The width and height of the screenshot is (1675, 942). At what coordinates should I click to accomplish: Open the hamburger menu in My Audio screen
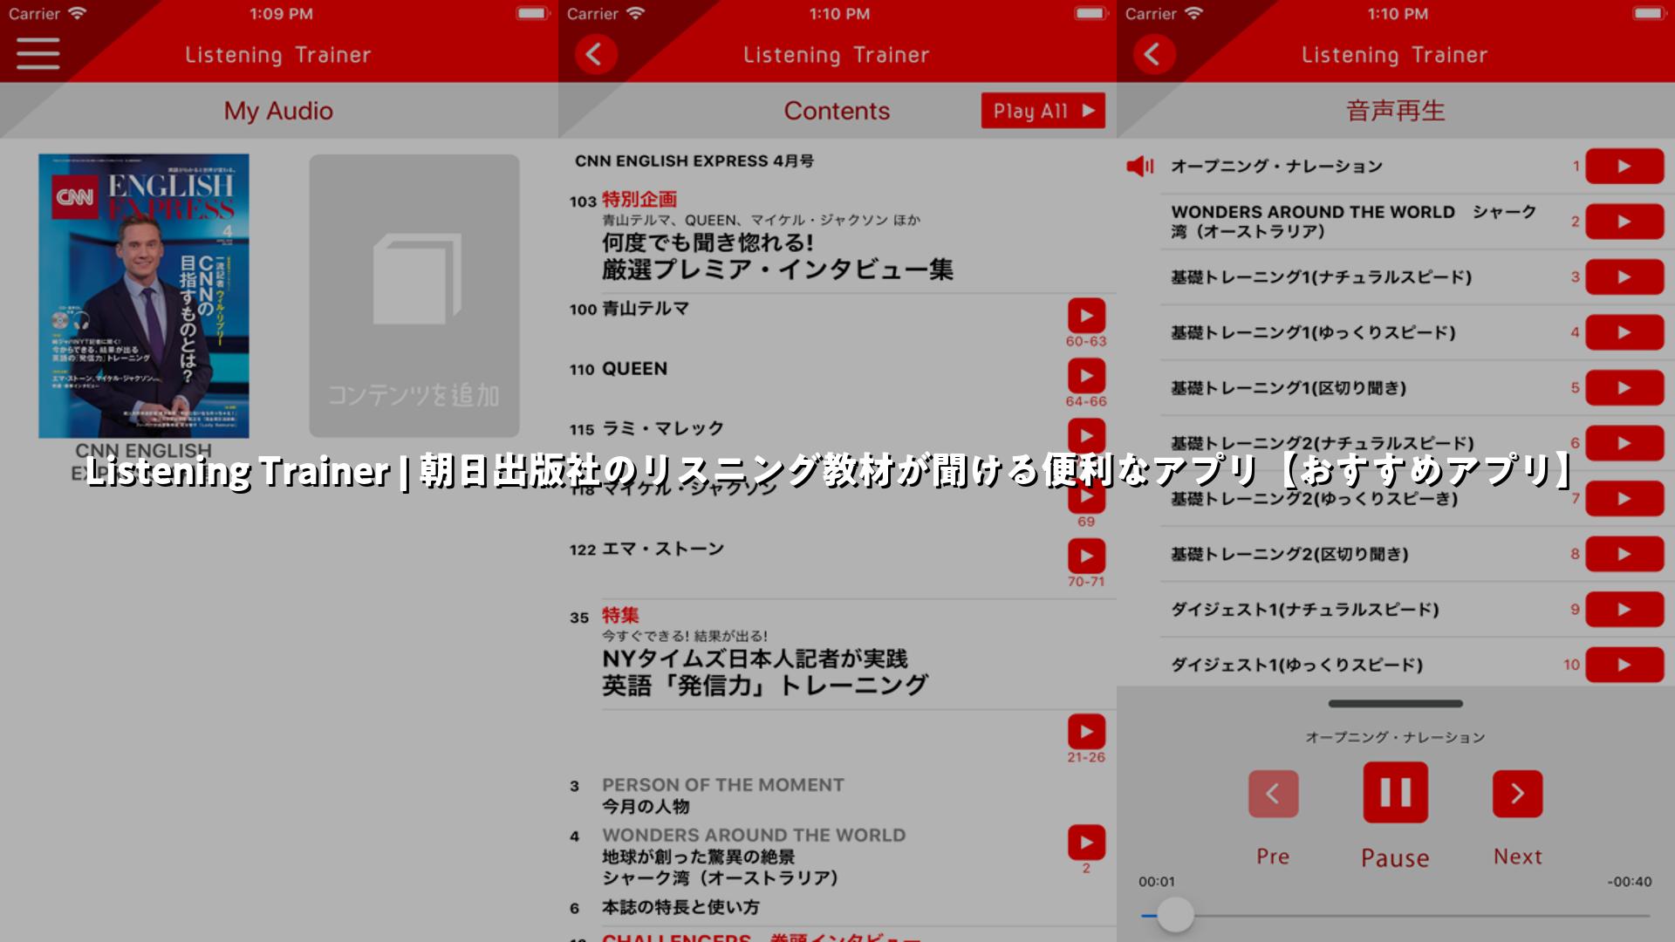tap(38, 54)
